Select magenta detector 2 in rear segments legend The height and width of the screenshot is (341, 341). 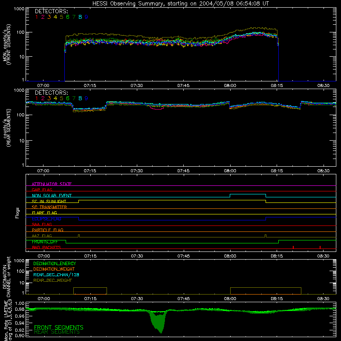pos(43,98)
